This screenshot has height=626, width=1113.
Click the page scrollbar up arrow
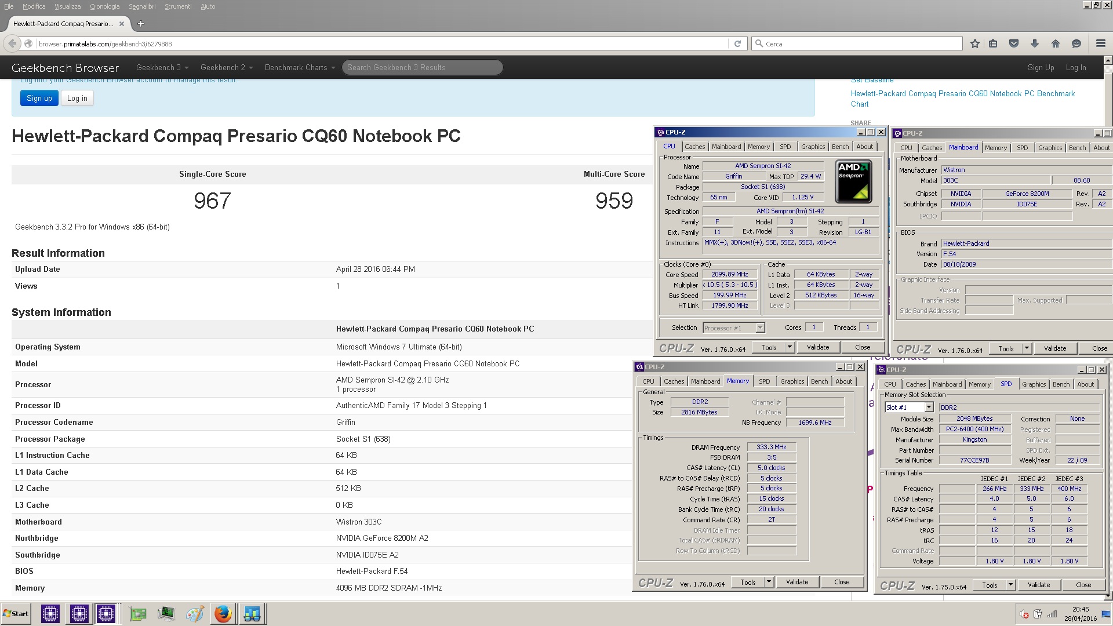1108,60
